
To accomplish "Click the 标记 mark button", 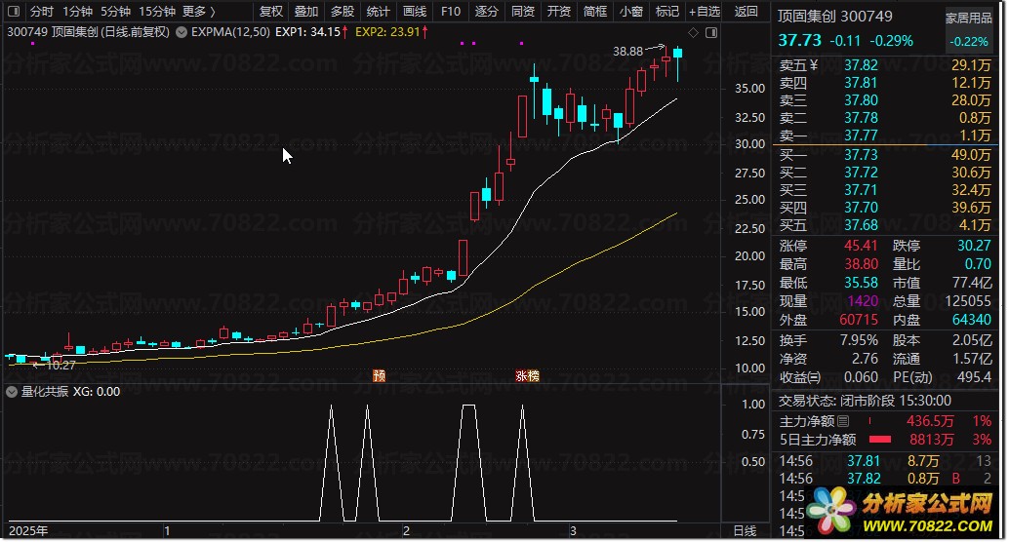I will coord(666,12).
